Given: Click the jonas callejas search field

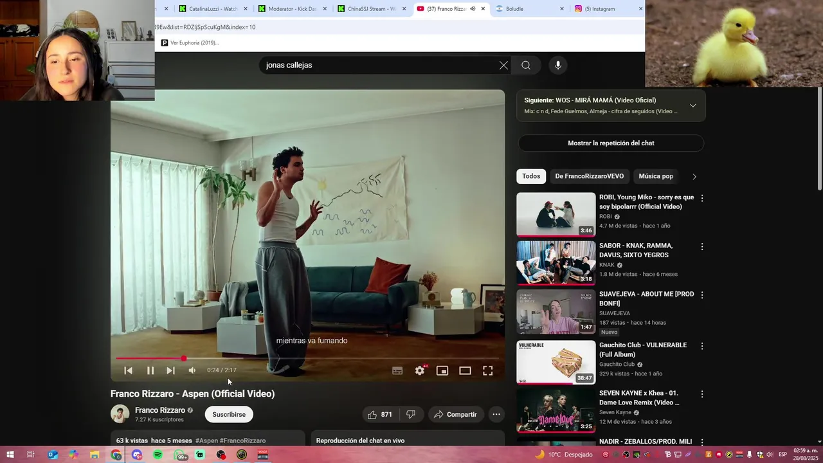Looking at the screenshot, I should pos(379,65).
